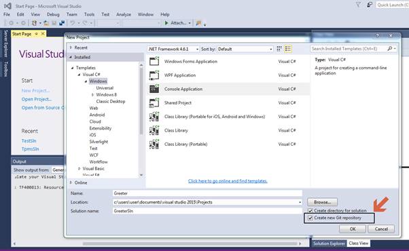Close the Start Page tab
409x251 pixels.
tap(43, 34)
